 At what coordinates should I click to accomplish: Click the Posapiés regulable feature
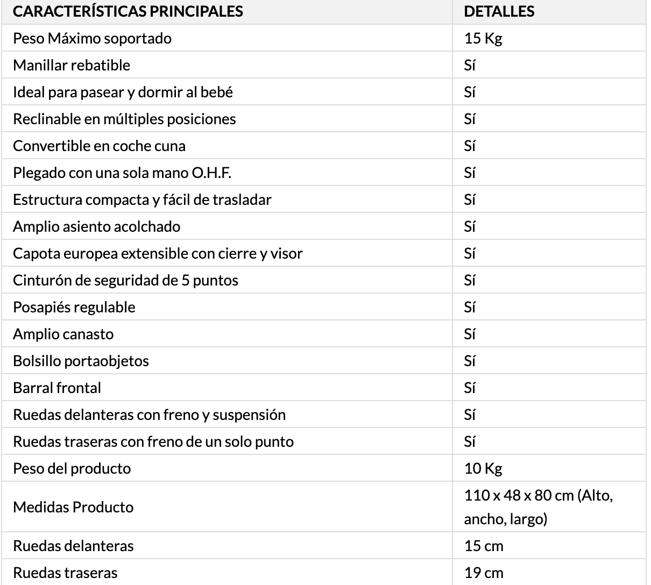tap(74, 307)
